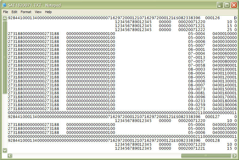Viewport: 239px width, 160px height.
Task: Open the Help menu
Action: pos(48,12)
